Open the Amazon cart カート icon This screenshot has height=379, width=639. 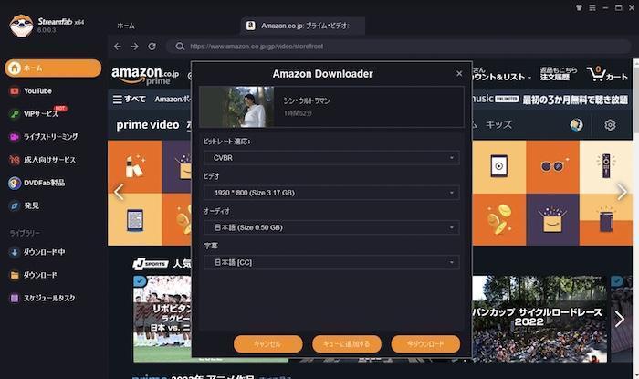[x=607, y=74]
